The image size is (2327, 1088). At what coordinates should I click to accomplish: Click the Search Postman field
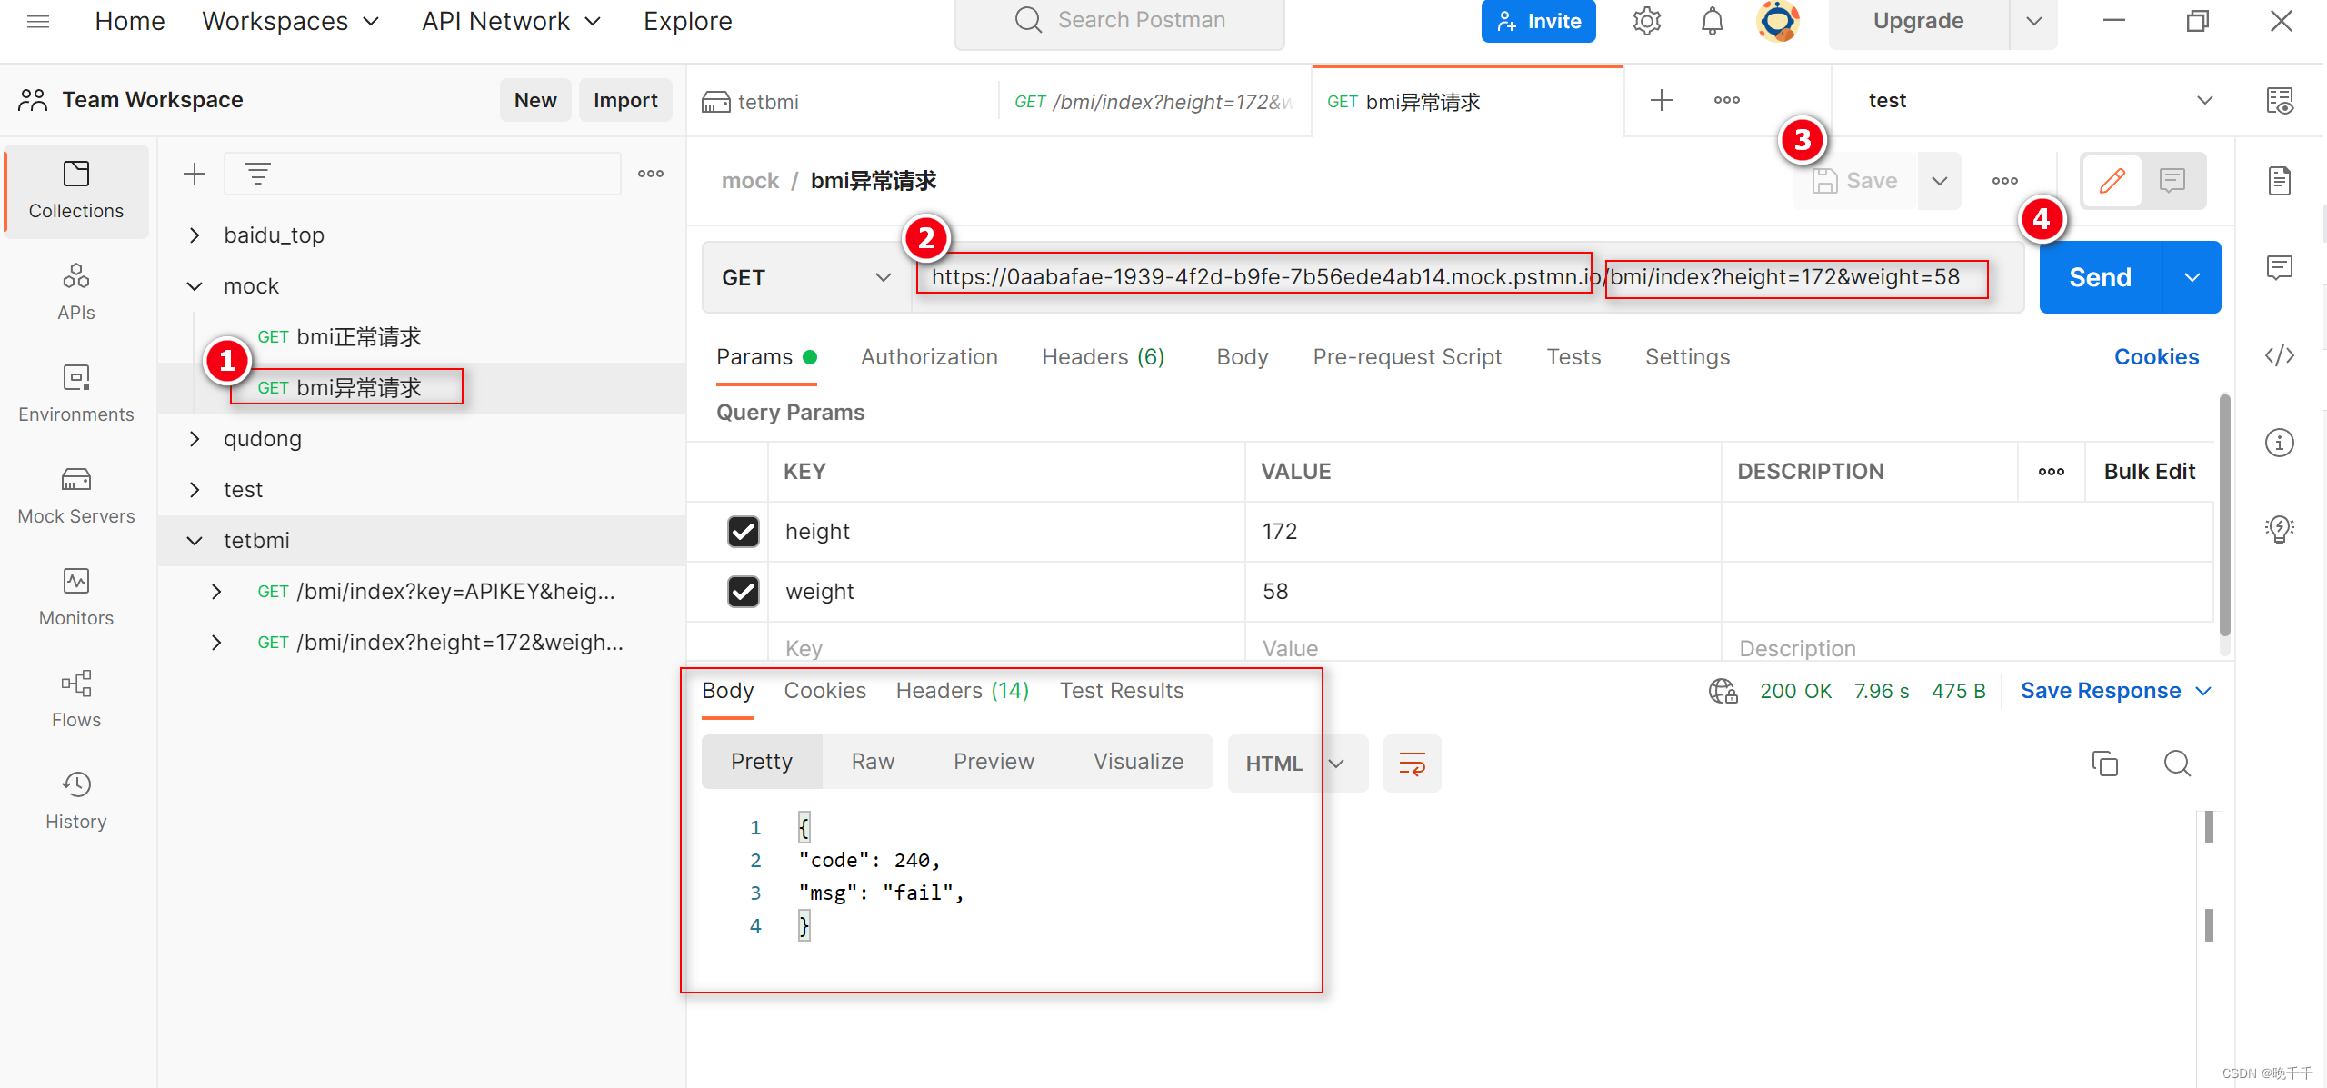(x=1119, y=21)
